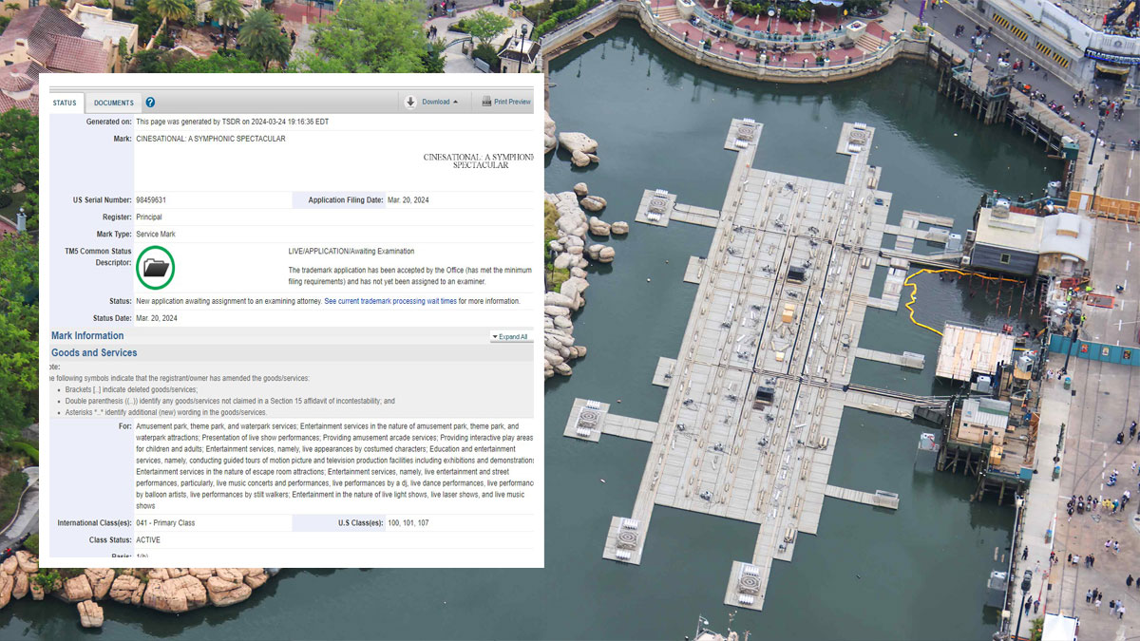1140x641 pixels.
Task: Click the US serial number 98459631
Action: [x=151, y=200]
